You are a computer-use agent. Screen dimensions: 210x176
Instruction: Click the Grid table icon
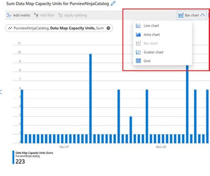[138, 61]
